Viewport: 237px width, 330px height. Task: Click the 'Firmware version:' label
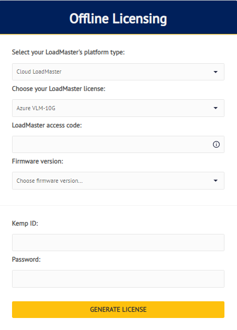(x=38, y=161)
